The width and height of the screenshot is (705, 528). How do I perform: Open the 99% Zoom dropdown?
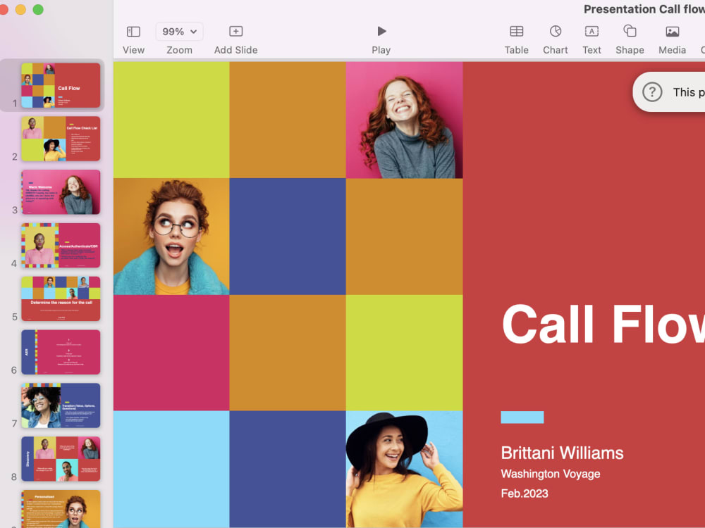tap(179, 32)
